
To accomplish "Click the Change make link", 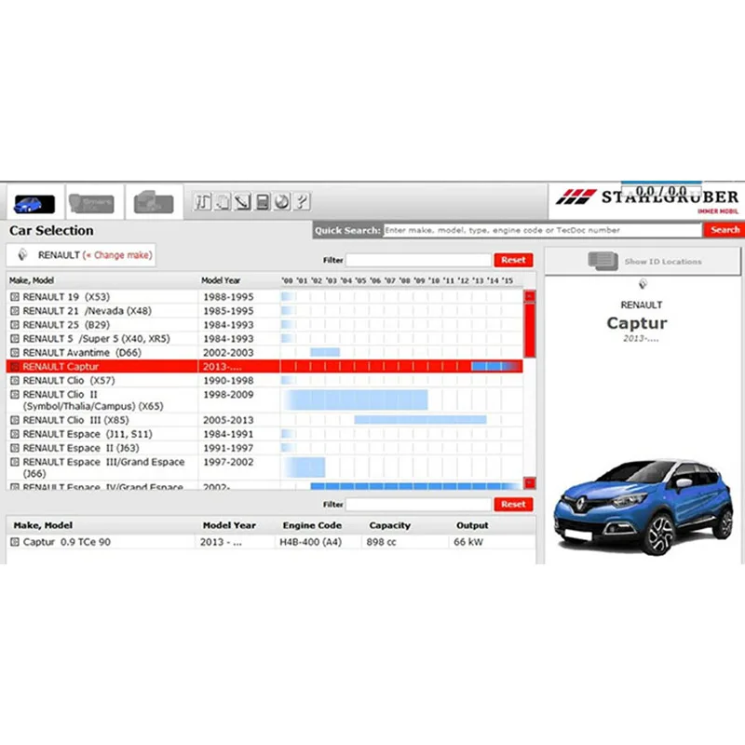I will coord(118,255).
